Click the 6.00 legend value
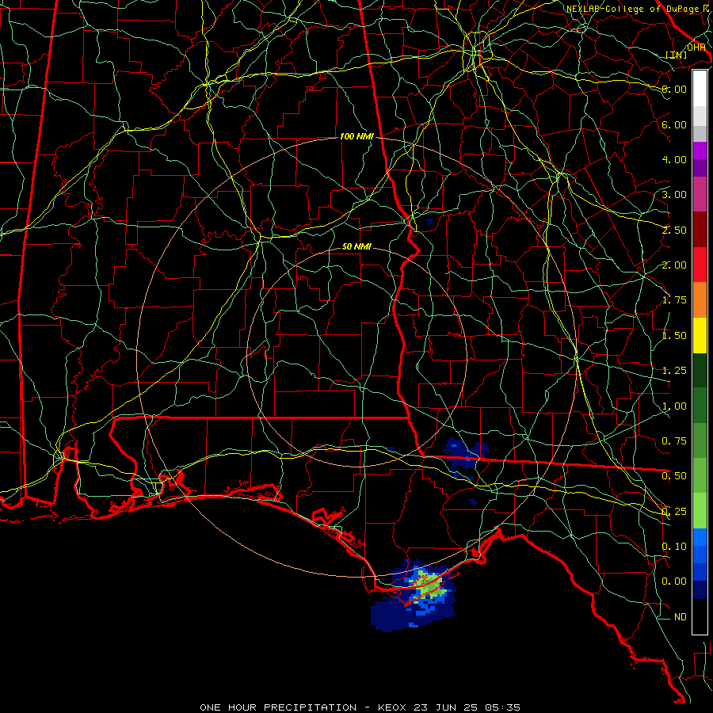The image size is (713, 713). tap(674, 124)
